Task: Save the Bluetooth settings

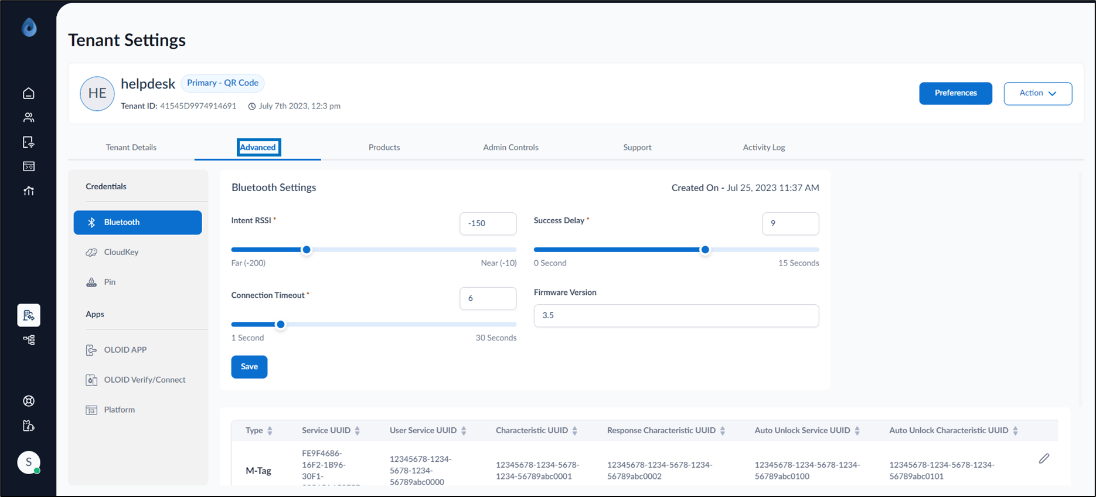Action: tap(249, 367)
